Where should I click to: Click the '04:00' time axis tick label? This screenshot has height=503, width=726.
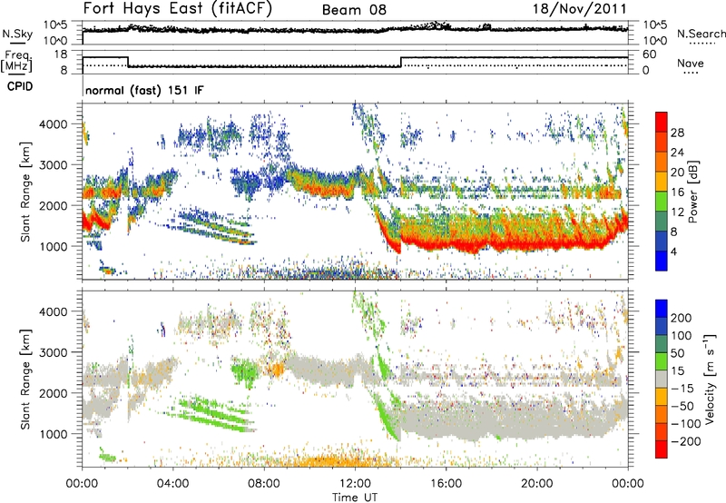pos(173,484)
